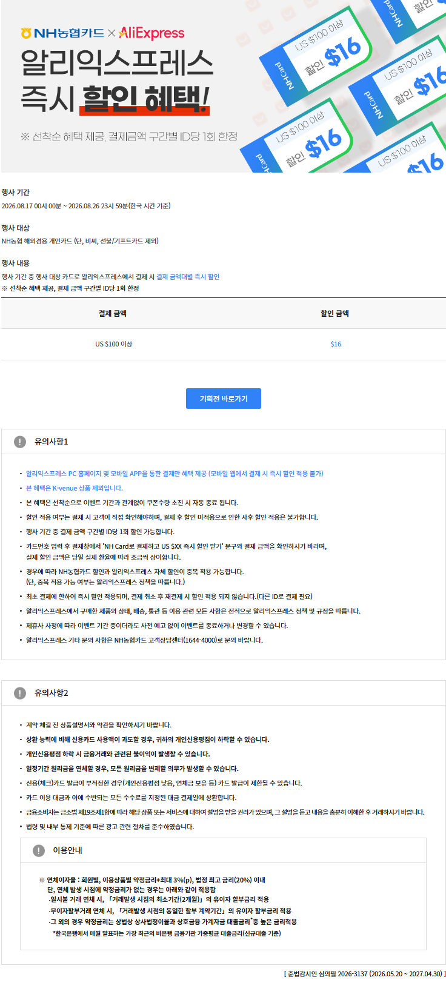Click the 금소법 제19조제1항 notice line
Screen dimensions: 446x986
(225, 812)
